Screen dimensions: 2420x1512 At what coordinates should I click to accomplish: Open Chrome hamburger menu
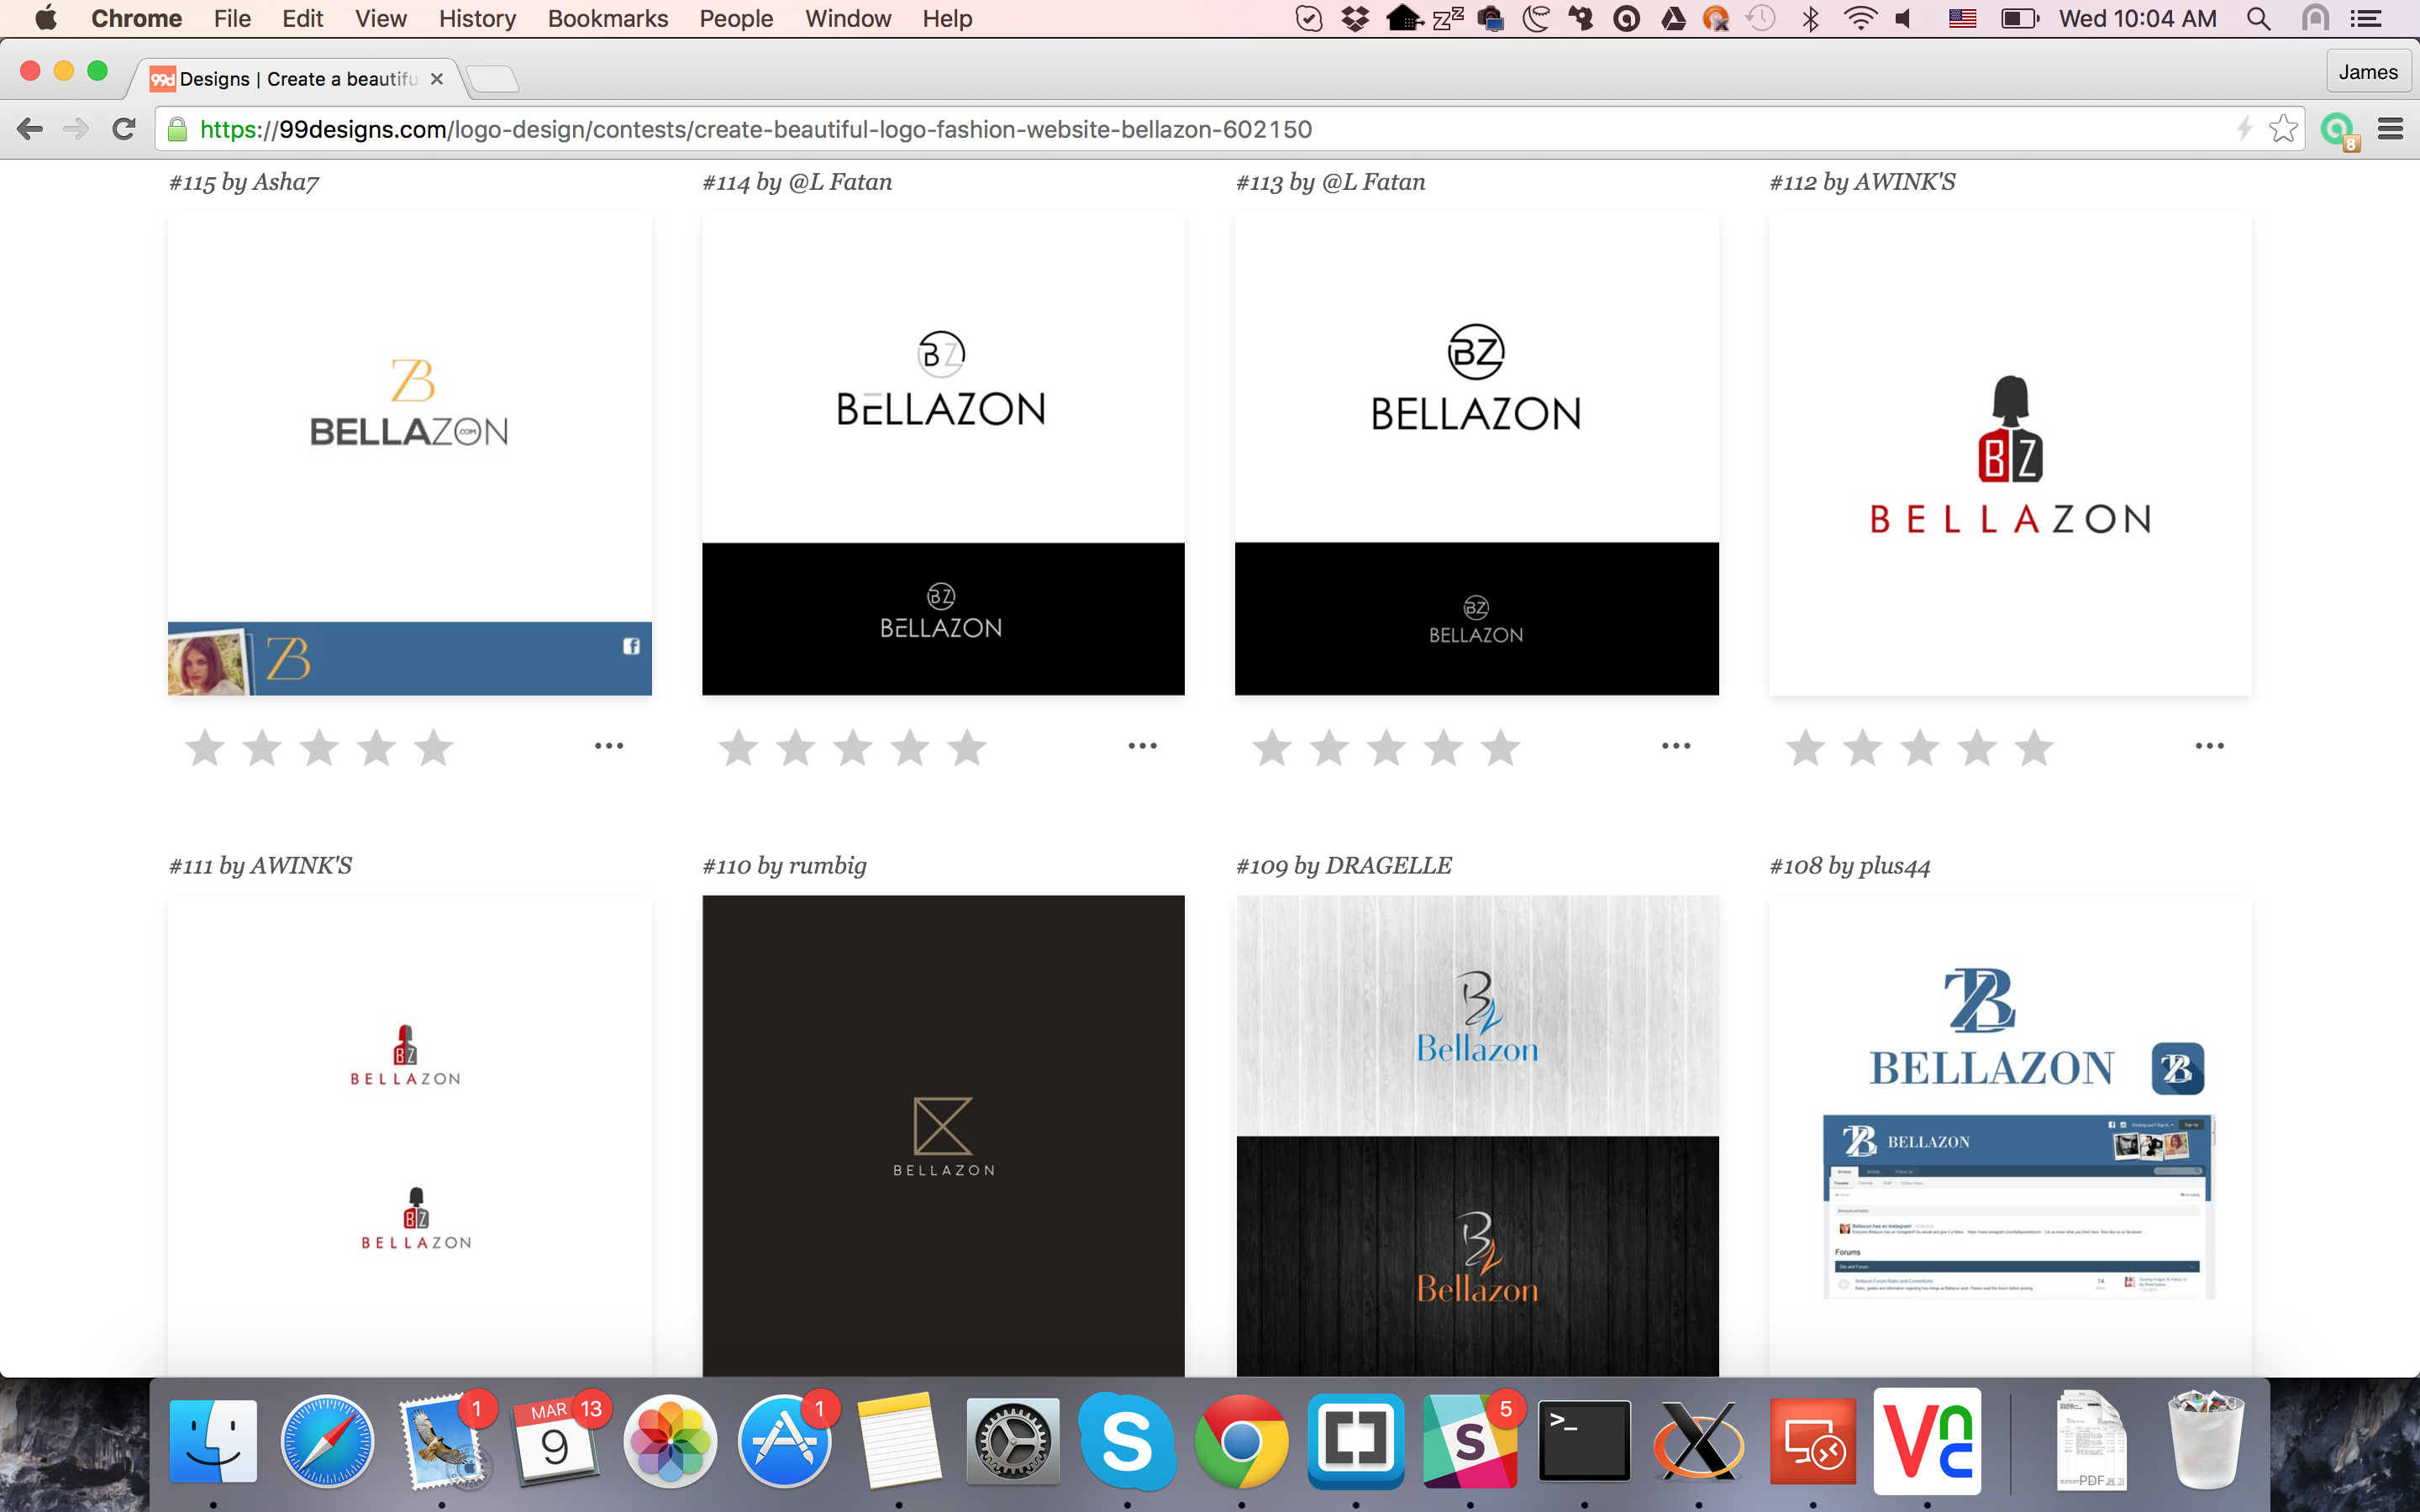(2390, 129)
